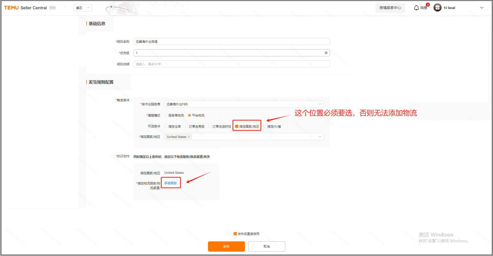Click the notification bell icon
The height and width of the screenshot is (256, 493).
[x=416, y=8]
